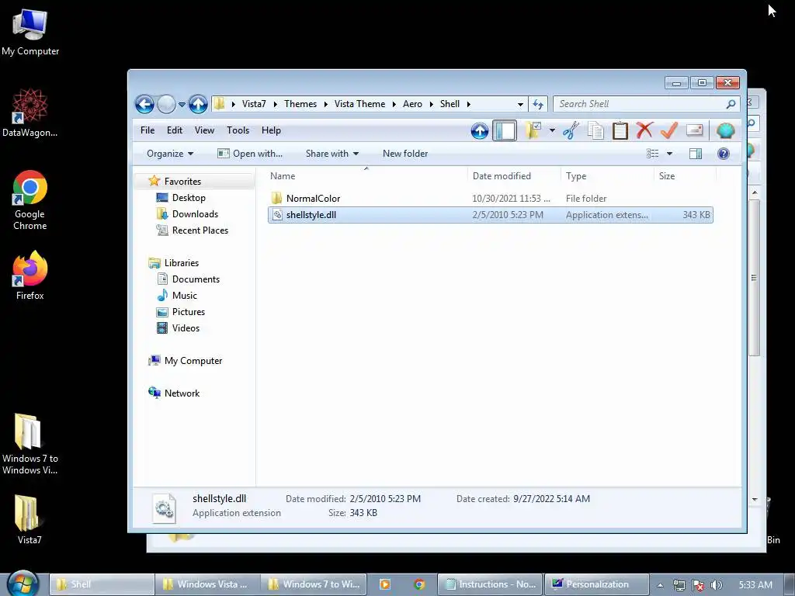Expand breadcrumb arrow after Vista Theme
Screen dimensions: 795x596
pyautogui.click(x=394, y=105)
